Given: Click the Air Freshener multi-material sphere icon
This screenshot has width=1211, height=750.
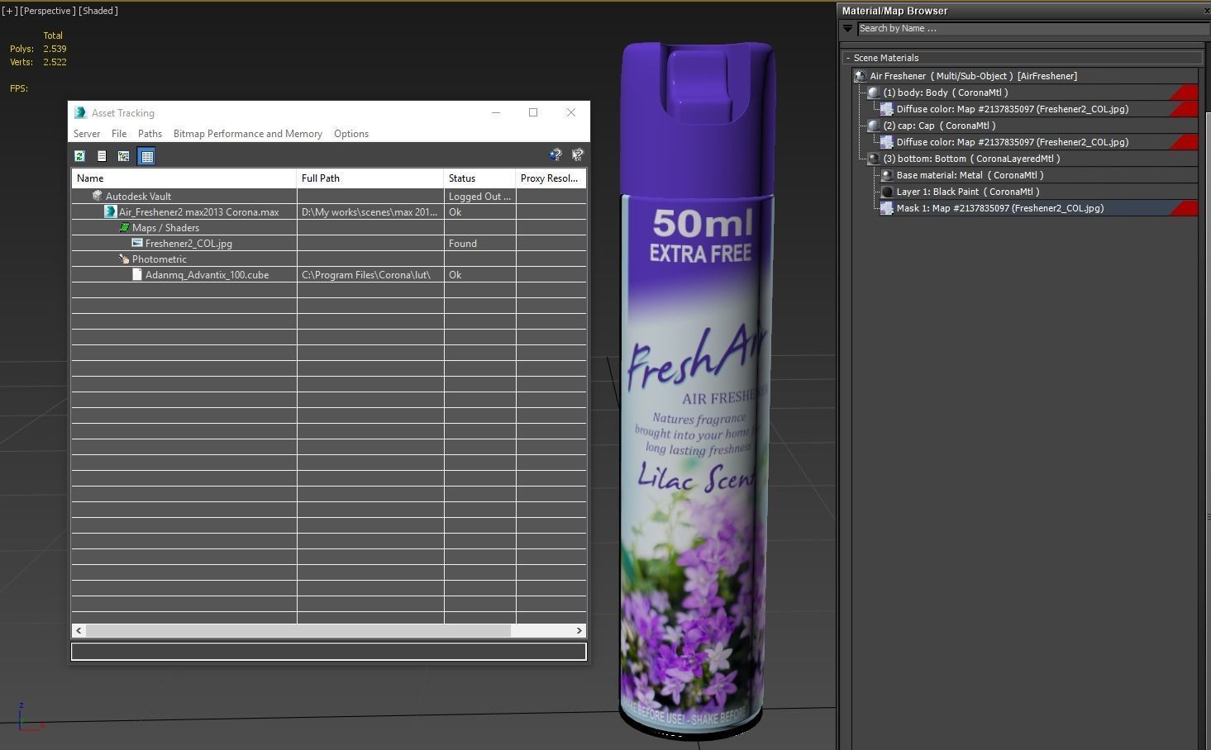Looking at the screenshot, I should [x=861, y=76].
